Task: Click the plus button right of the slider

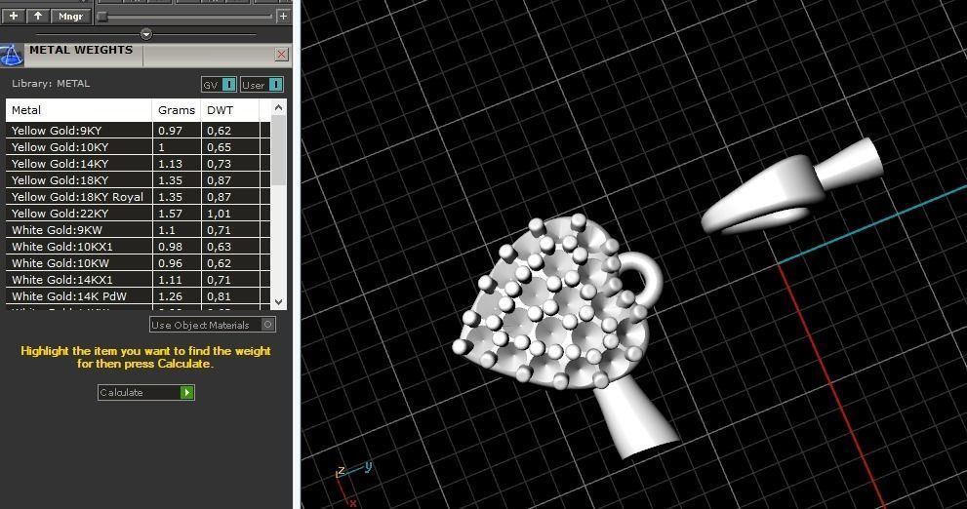Action: pyautogui.click(x=283, y=16)
